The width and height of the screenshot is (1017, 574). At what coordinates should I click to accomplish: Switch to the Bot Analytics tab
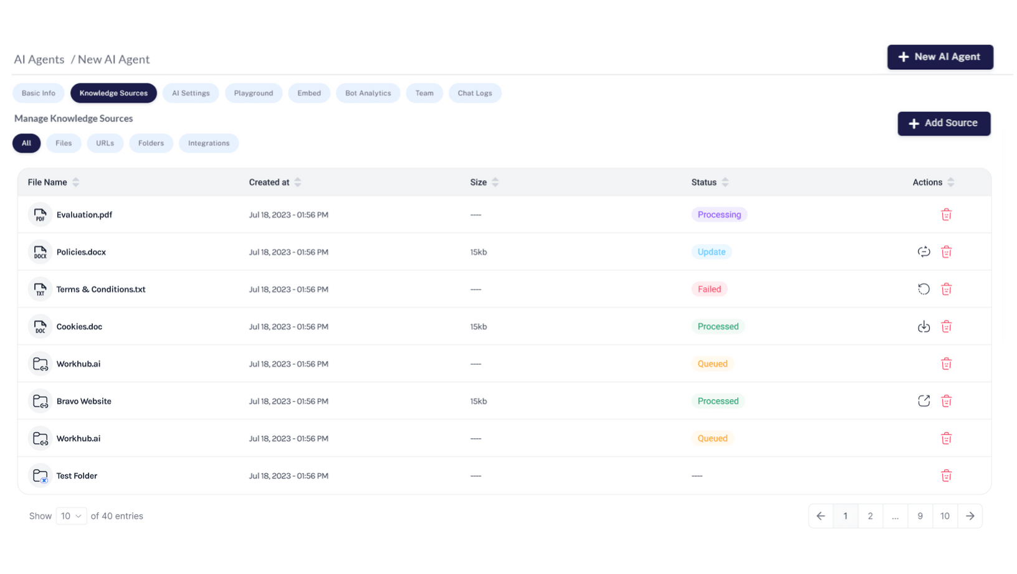[368, 93]
